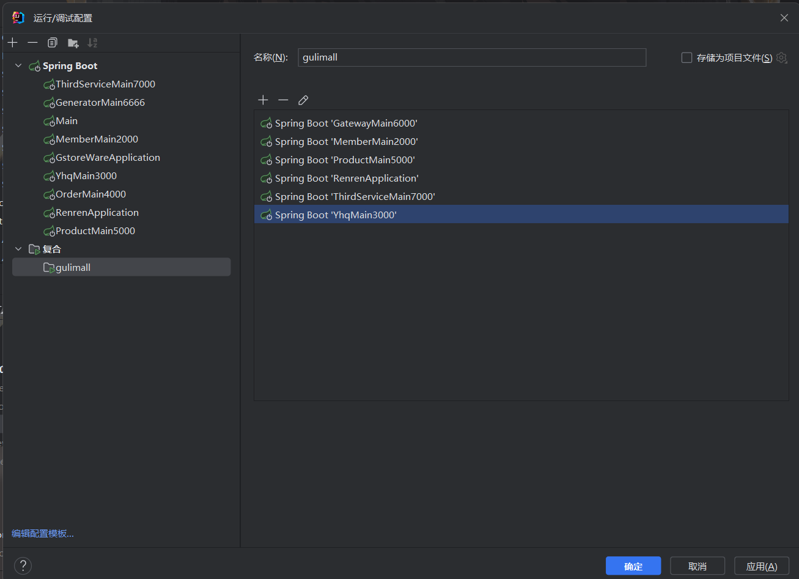
Task: Click compound folder icon beside gulimall
Action: [x=49, y=268]
